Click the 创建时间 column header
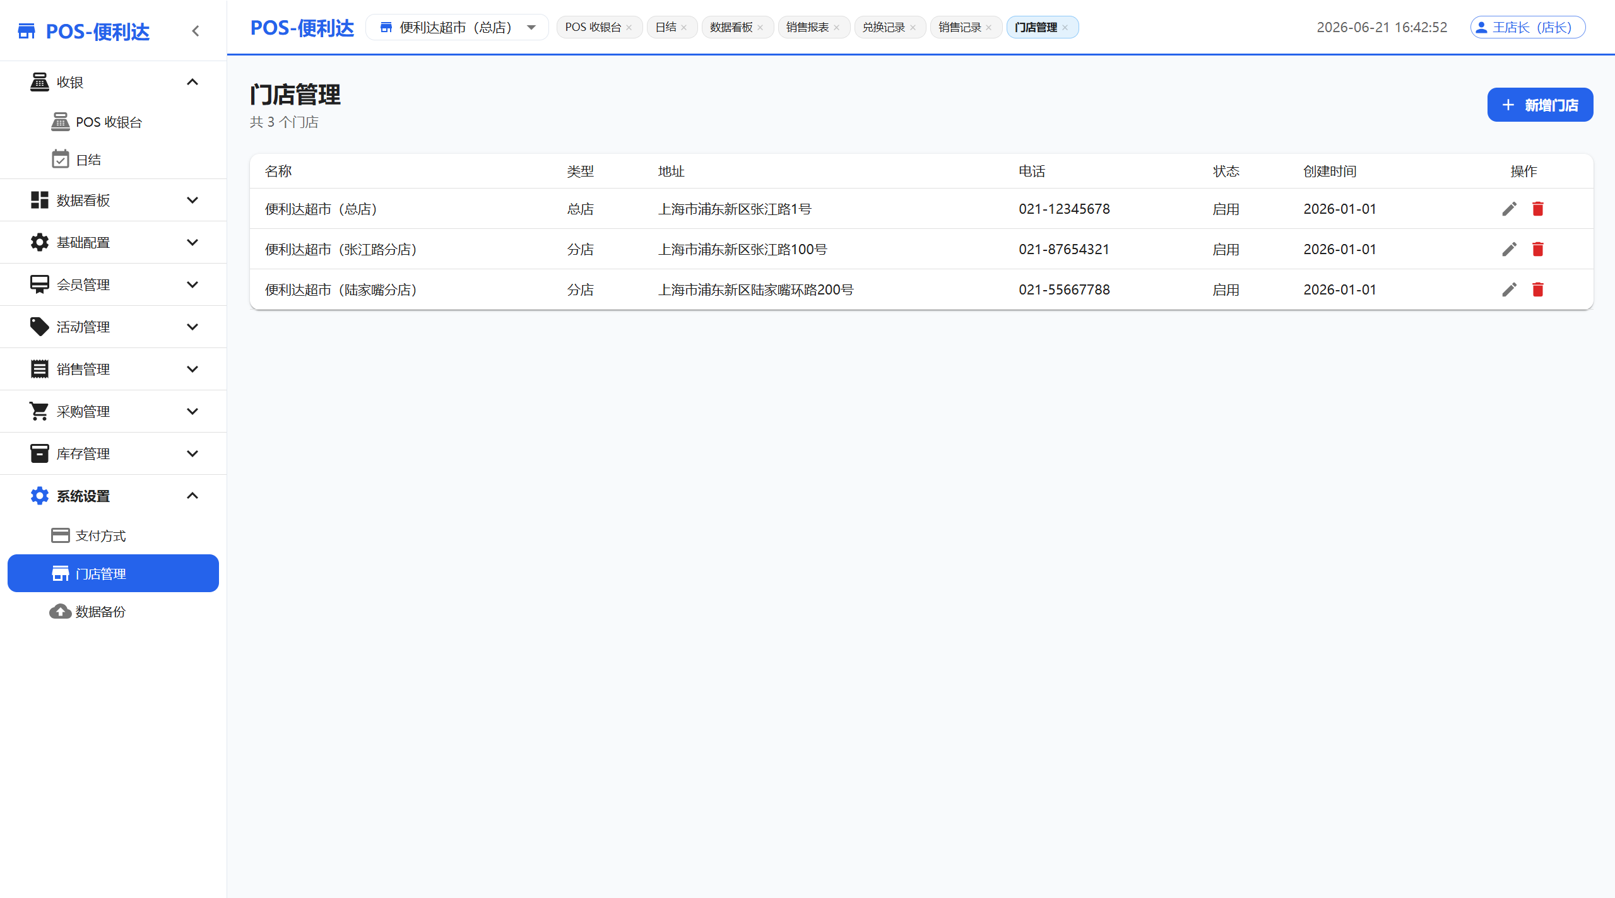The width and height of the screenshot is (1615, 898). [1330, 172]
